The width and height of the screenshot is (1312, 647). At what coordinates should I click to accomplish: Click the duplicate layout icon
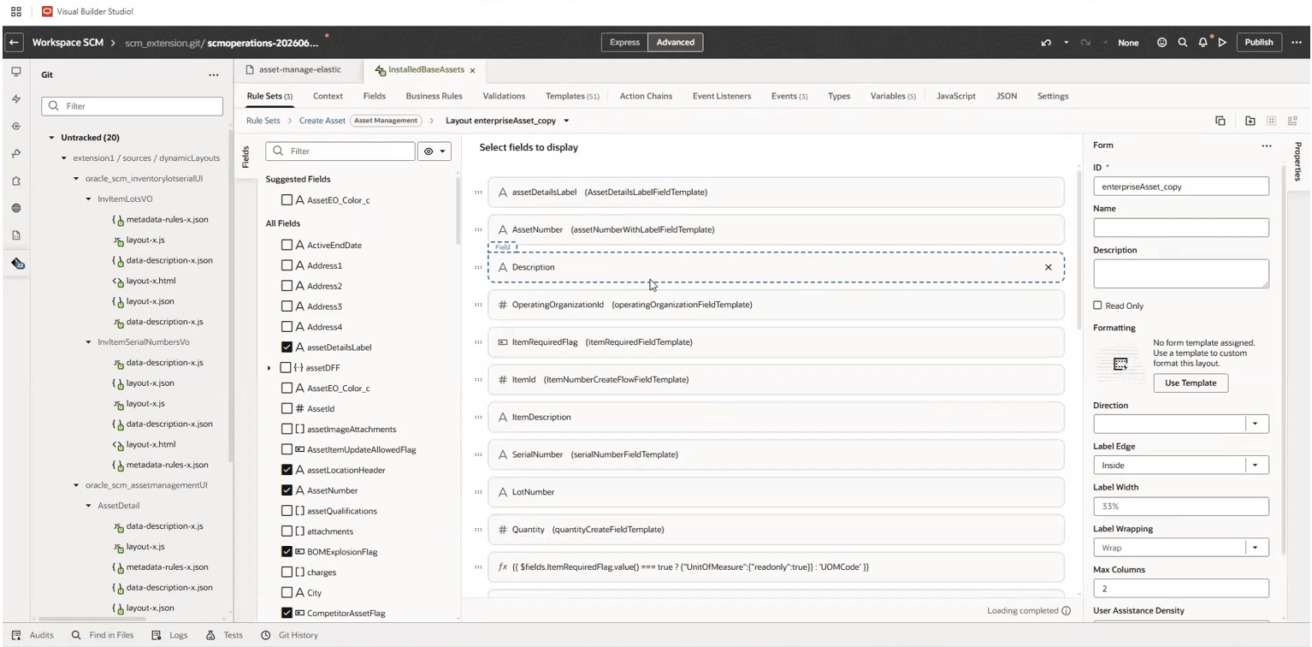point(1220,121)
